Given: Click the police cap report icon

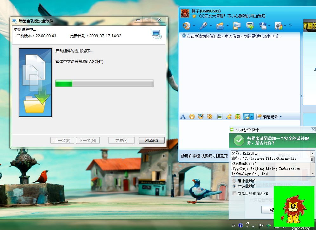Looking at the screenshot, I should [263, 26].
